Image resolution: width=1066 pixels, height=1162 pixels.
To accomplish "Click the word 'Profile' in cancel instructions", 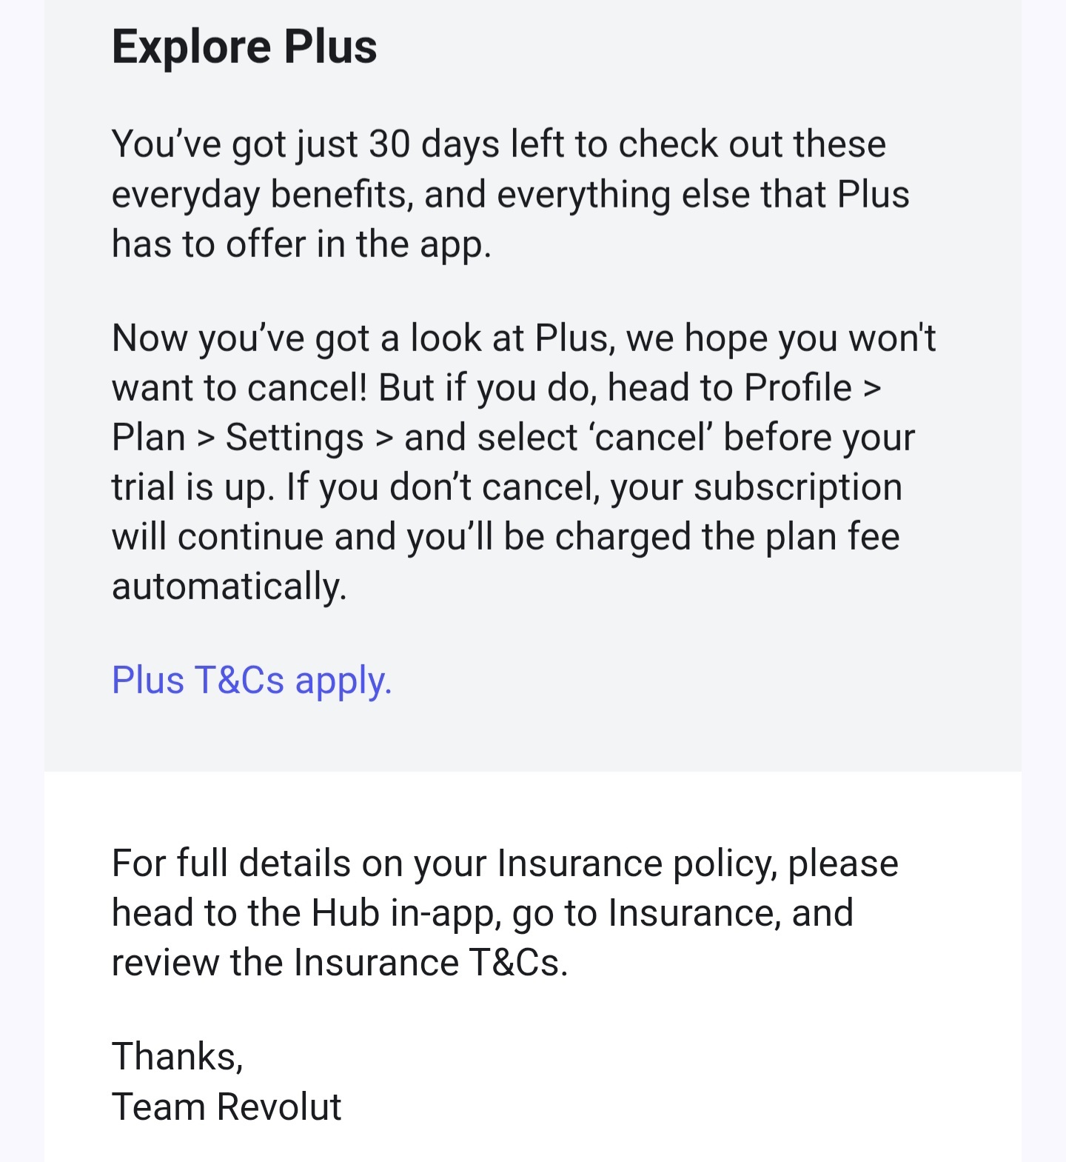I will click(797, 387).
